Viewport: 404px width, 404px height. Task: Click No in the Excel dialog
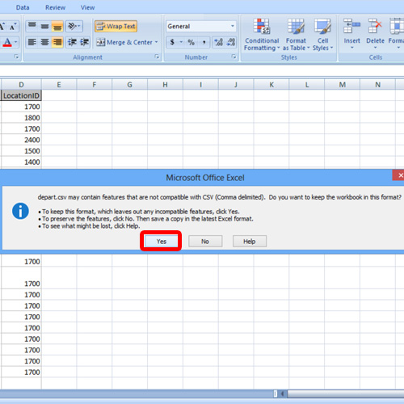tap(205, 242)
